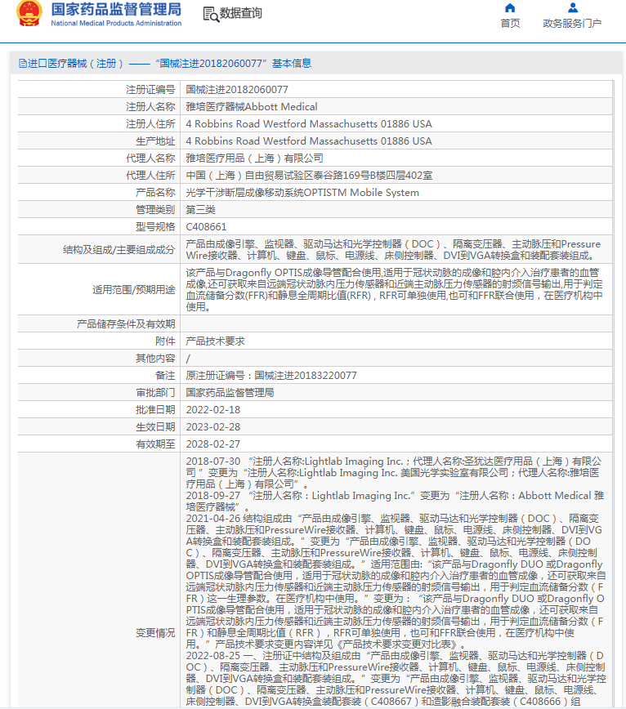Click the 生产地址 label

[155, 141]
